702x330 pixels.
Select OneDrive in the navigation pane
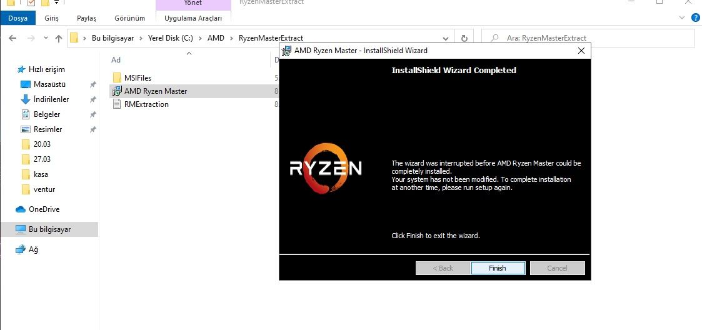point(44,209)
